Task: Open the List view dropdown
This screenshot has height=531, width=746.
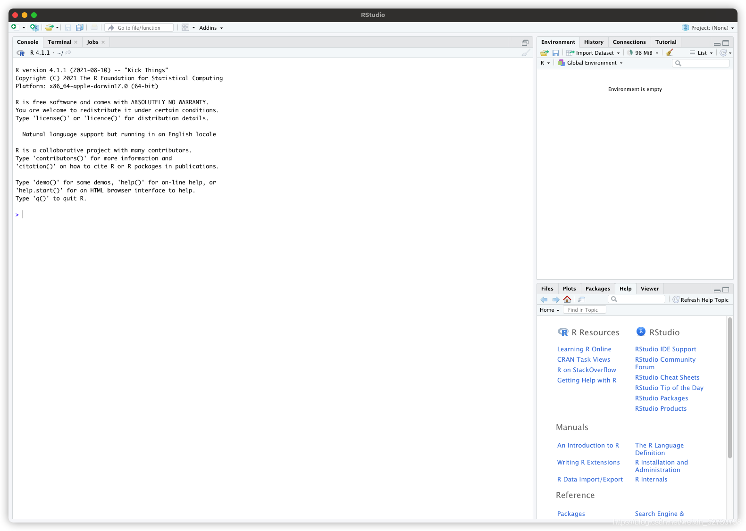Action: pyautogui.click(x=701, y=53)
